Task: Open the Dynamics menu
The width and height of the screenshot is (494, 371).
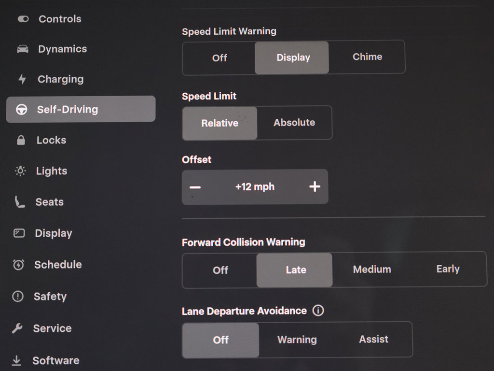Action: point(62,49)
